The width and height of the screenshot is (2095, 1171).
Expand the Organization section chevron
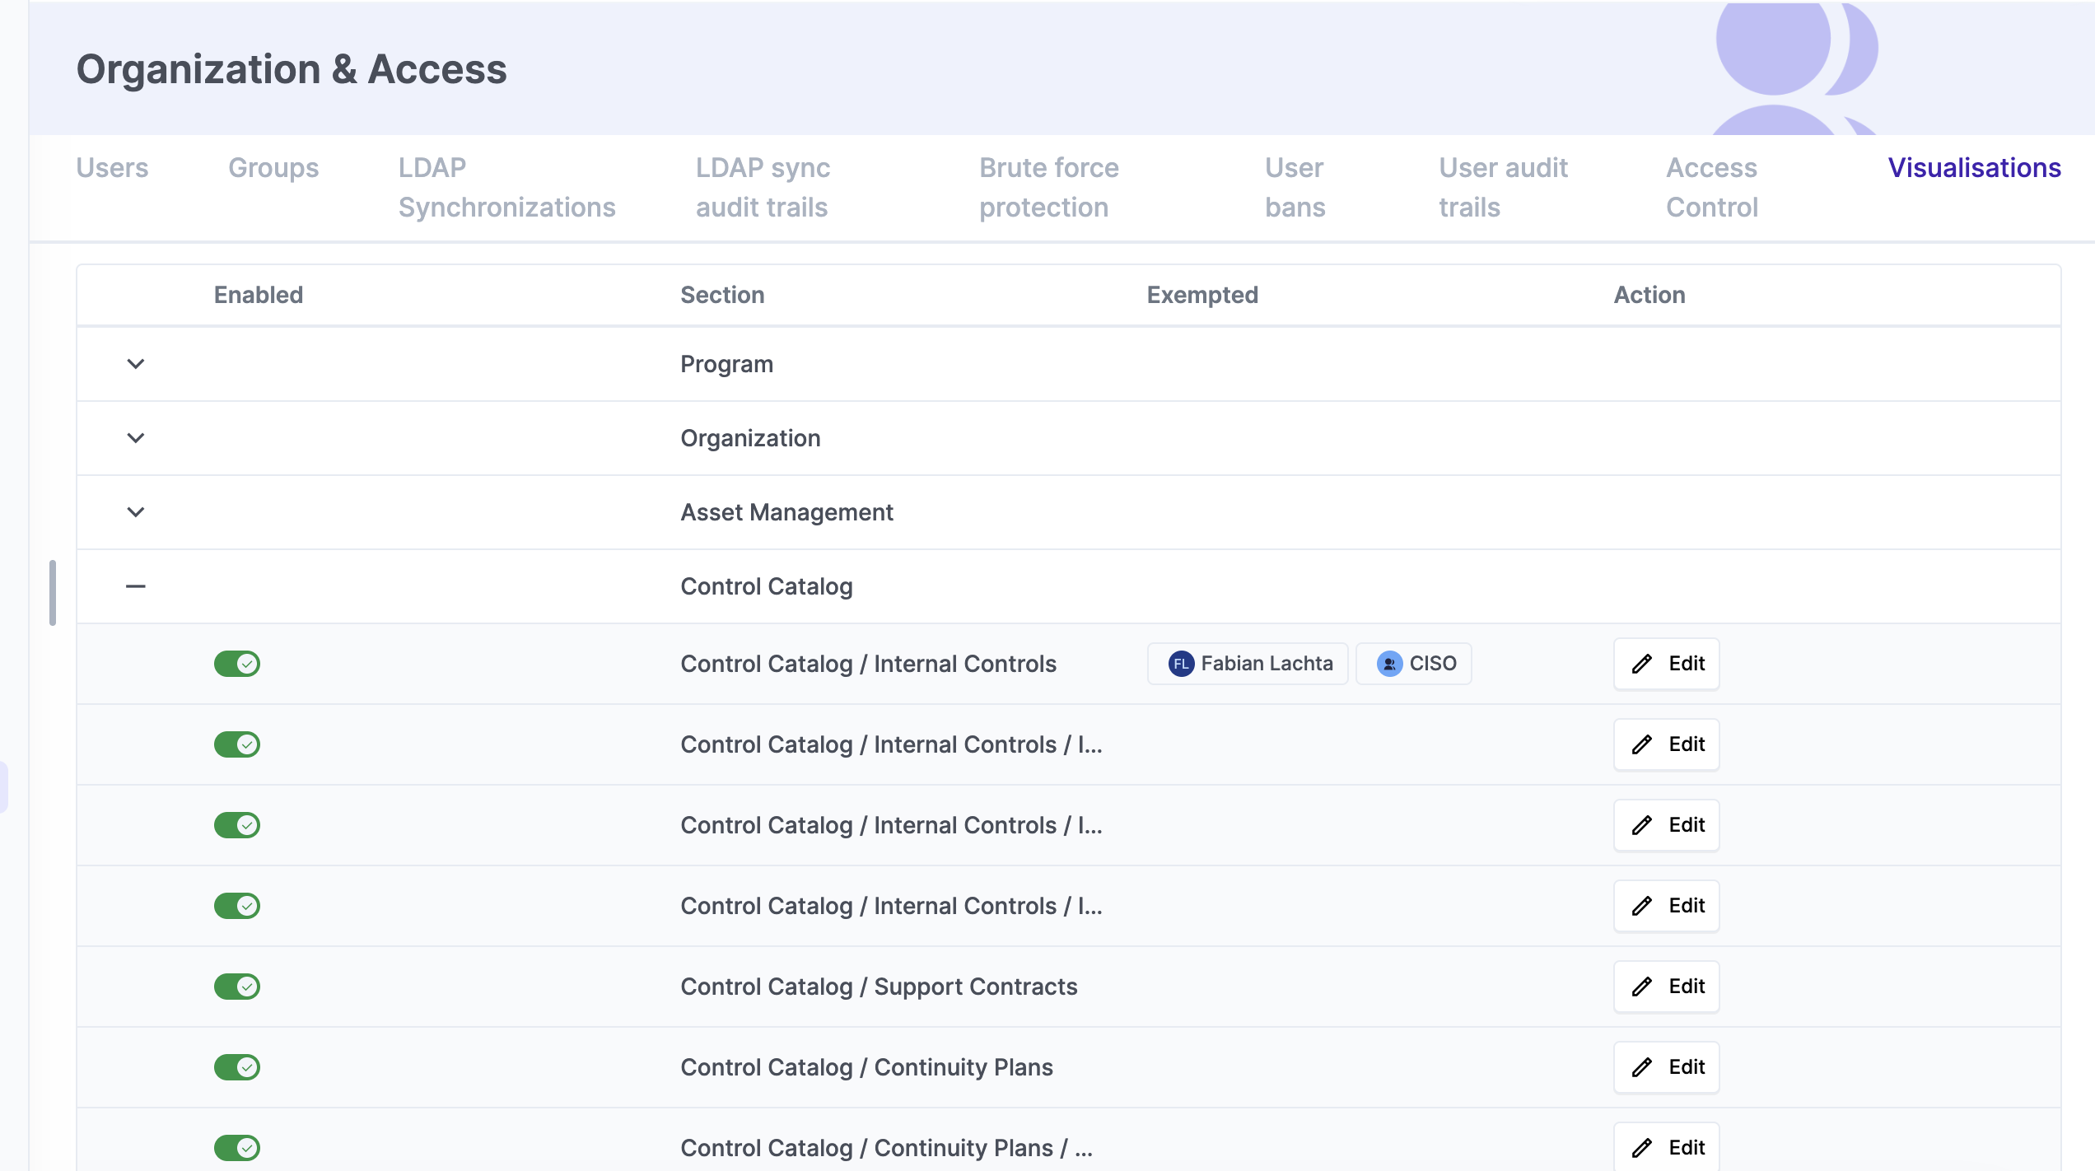pyautogui.click(x=136, y=438)
